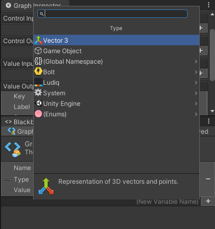Add a Control Input with plus button
The height and width of the screenshot is (229, 215).
coord(203,28)
